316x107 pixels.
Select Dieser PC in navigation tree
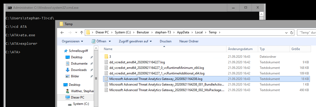(78, 97)
